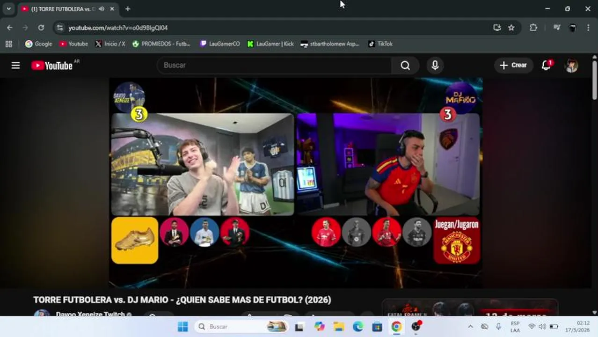
Task: Click the video player area
Action: click(296, 183)
